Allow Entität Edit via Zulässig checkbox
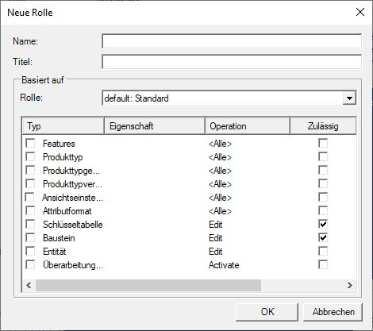Image resolution: width=373 pixels, height=331 pixels. click(323, 251)
